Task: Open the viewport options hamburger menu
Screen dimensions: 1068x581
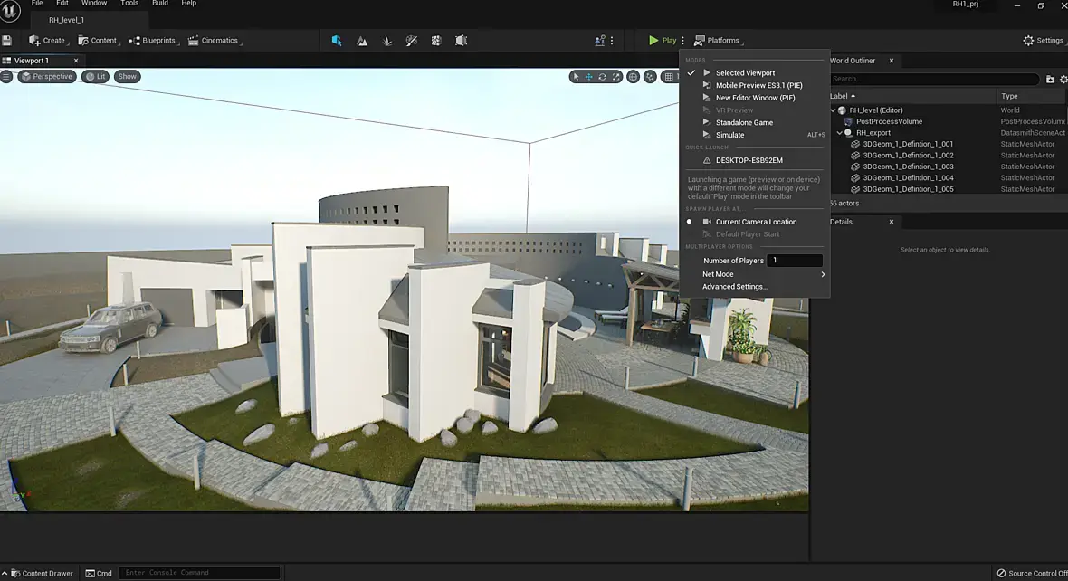Action: [6, 76]
